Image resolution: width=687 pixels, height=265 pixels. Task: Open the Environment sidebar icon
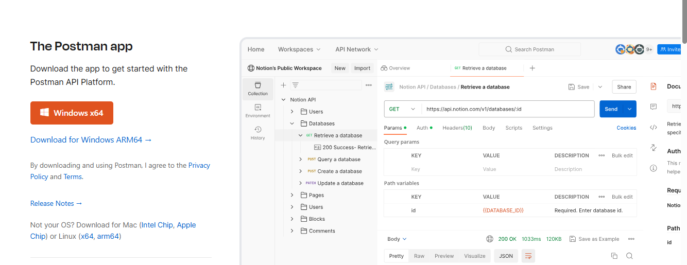[258, 111]
